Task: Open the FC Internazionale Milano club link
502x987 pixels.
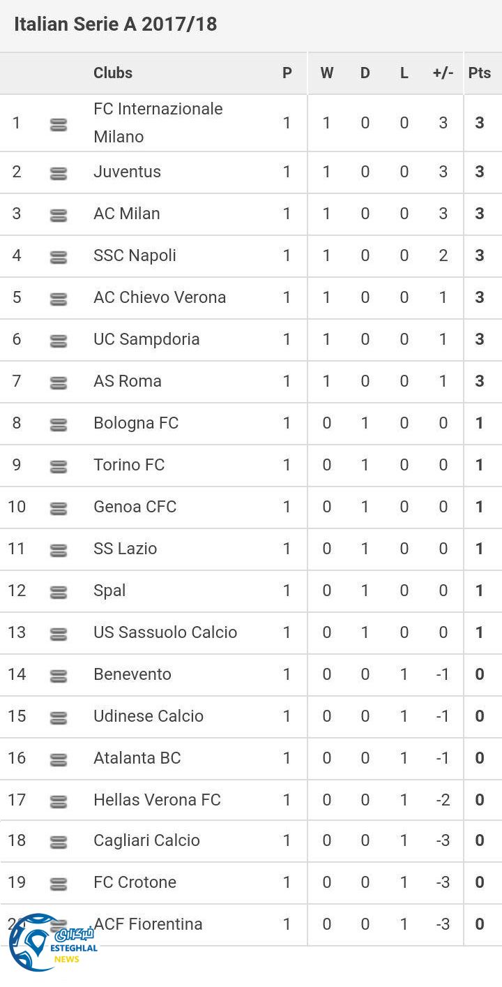Action: click(158, 123)
